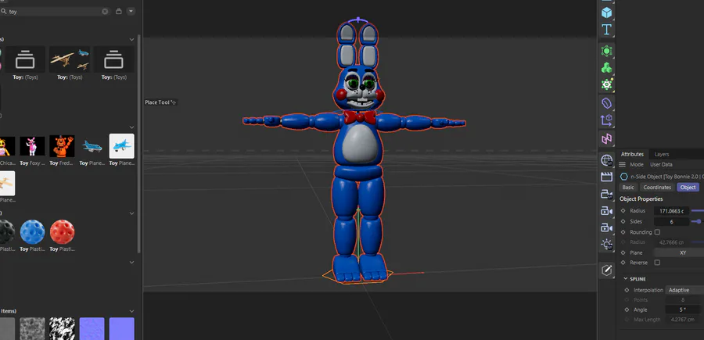Open the Mode menu
Screen dimensions: 704x340
pos(637,165)
